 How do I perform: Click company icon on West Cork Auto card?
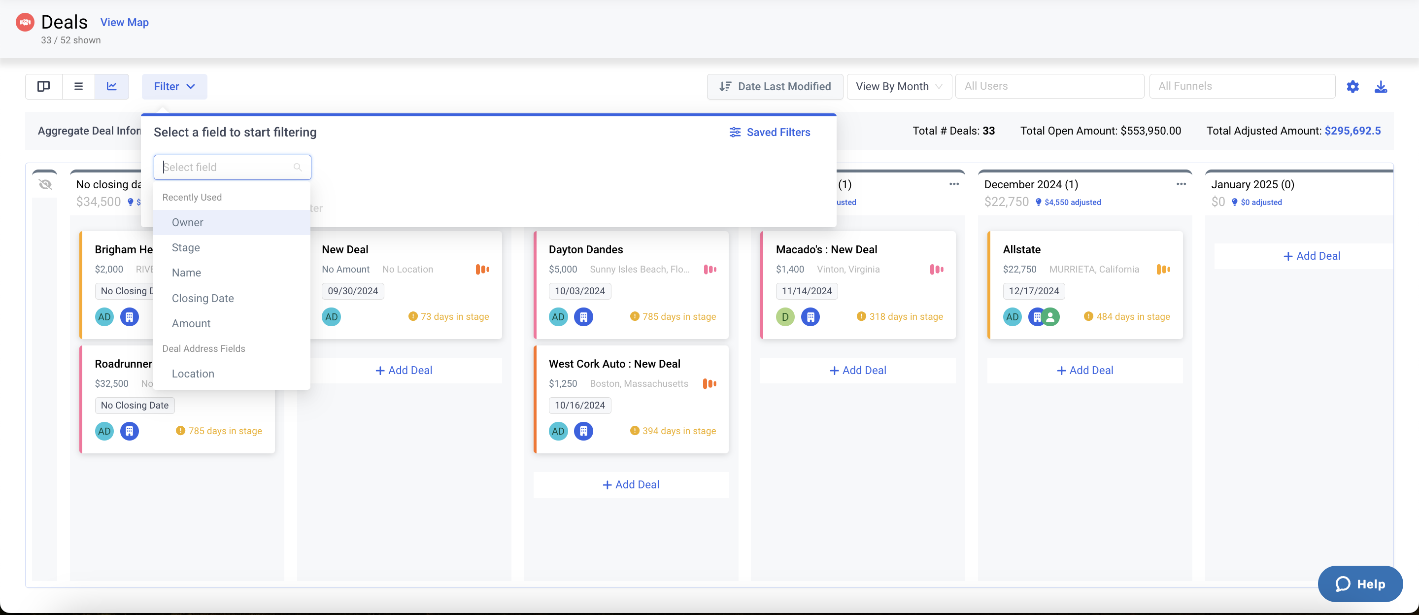click(583, 432)
